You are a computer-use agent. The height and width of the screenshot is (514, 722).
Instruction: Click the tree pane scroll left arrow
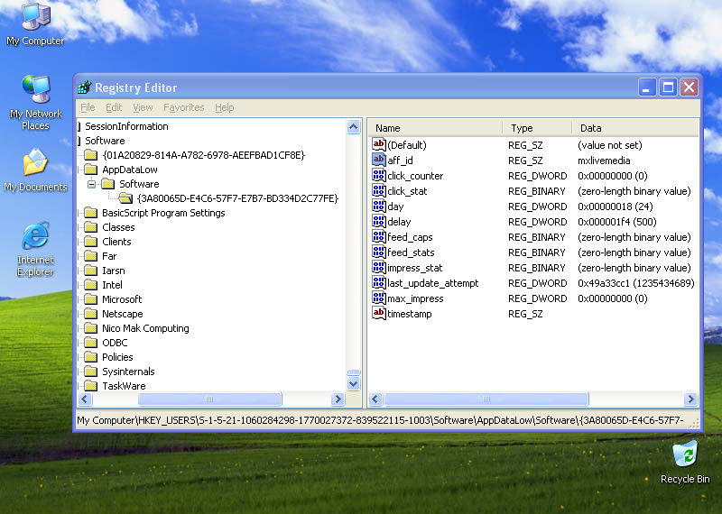pos(85,399)
